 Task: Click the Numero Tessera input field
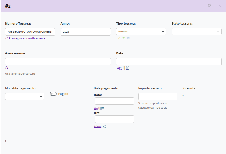coord(30,32)
